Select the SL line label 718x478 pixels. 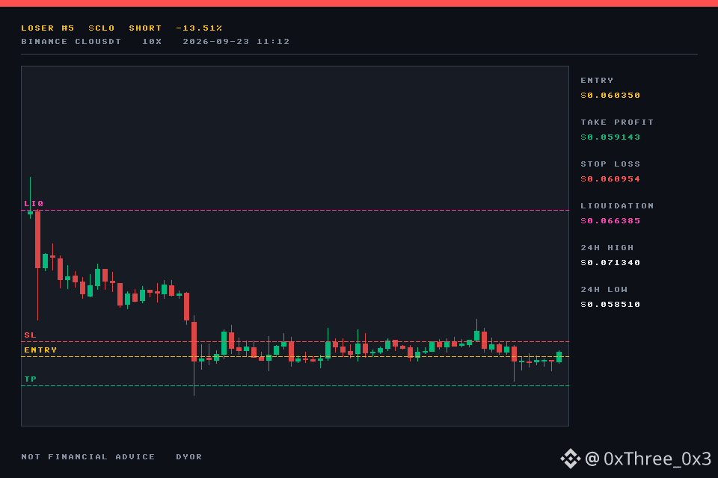pos(30,335)
